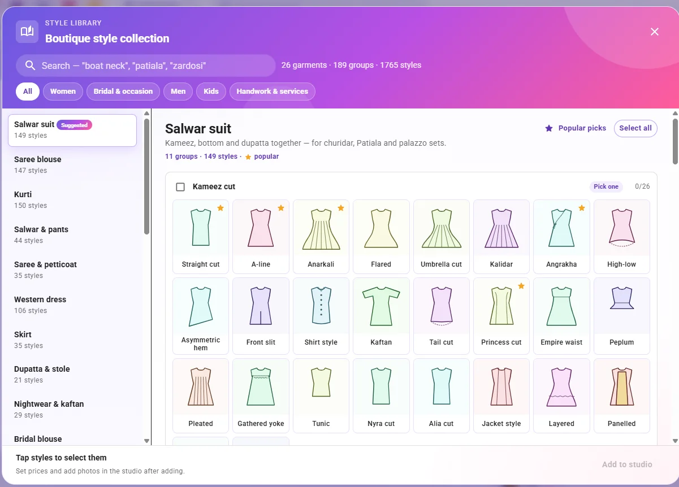Choose the Princess cut card

501,316
